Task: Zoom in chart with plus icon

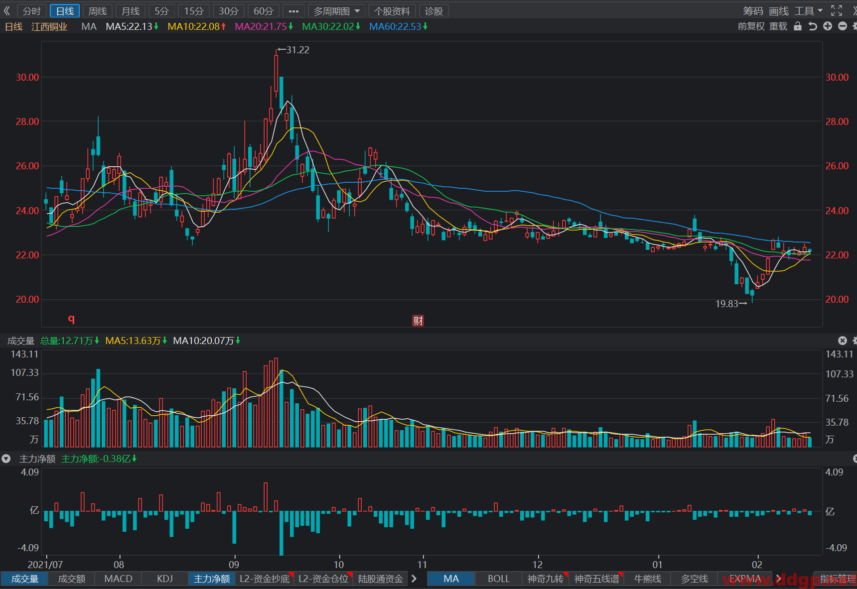Action: pos(828,26)
